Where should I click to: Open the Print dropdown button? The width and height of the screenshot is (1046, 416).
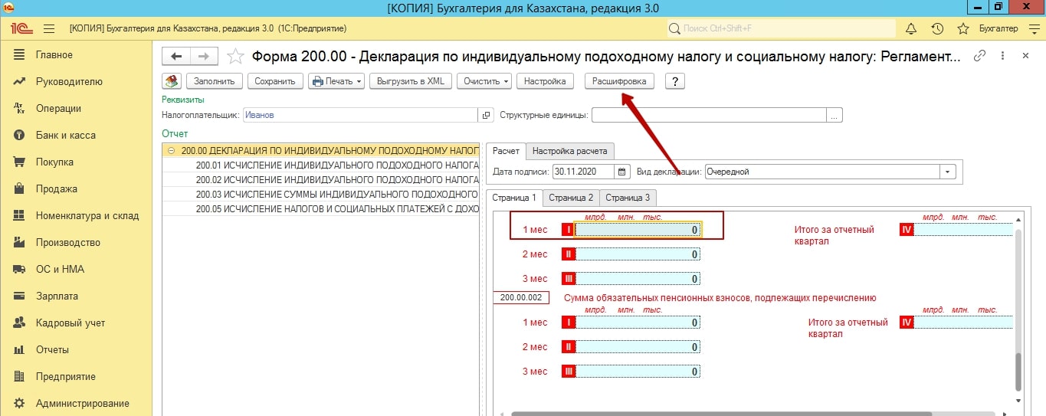[x=336, y=81]
